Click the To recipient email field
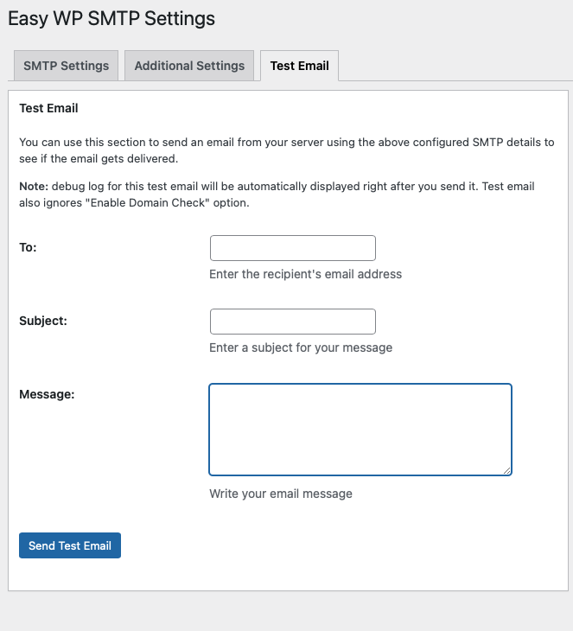The width and height of the screenshot is (573, 631). (x=292, y=248)
